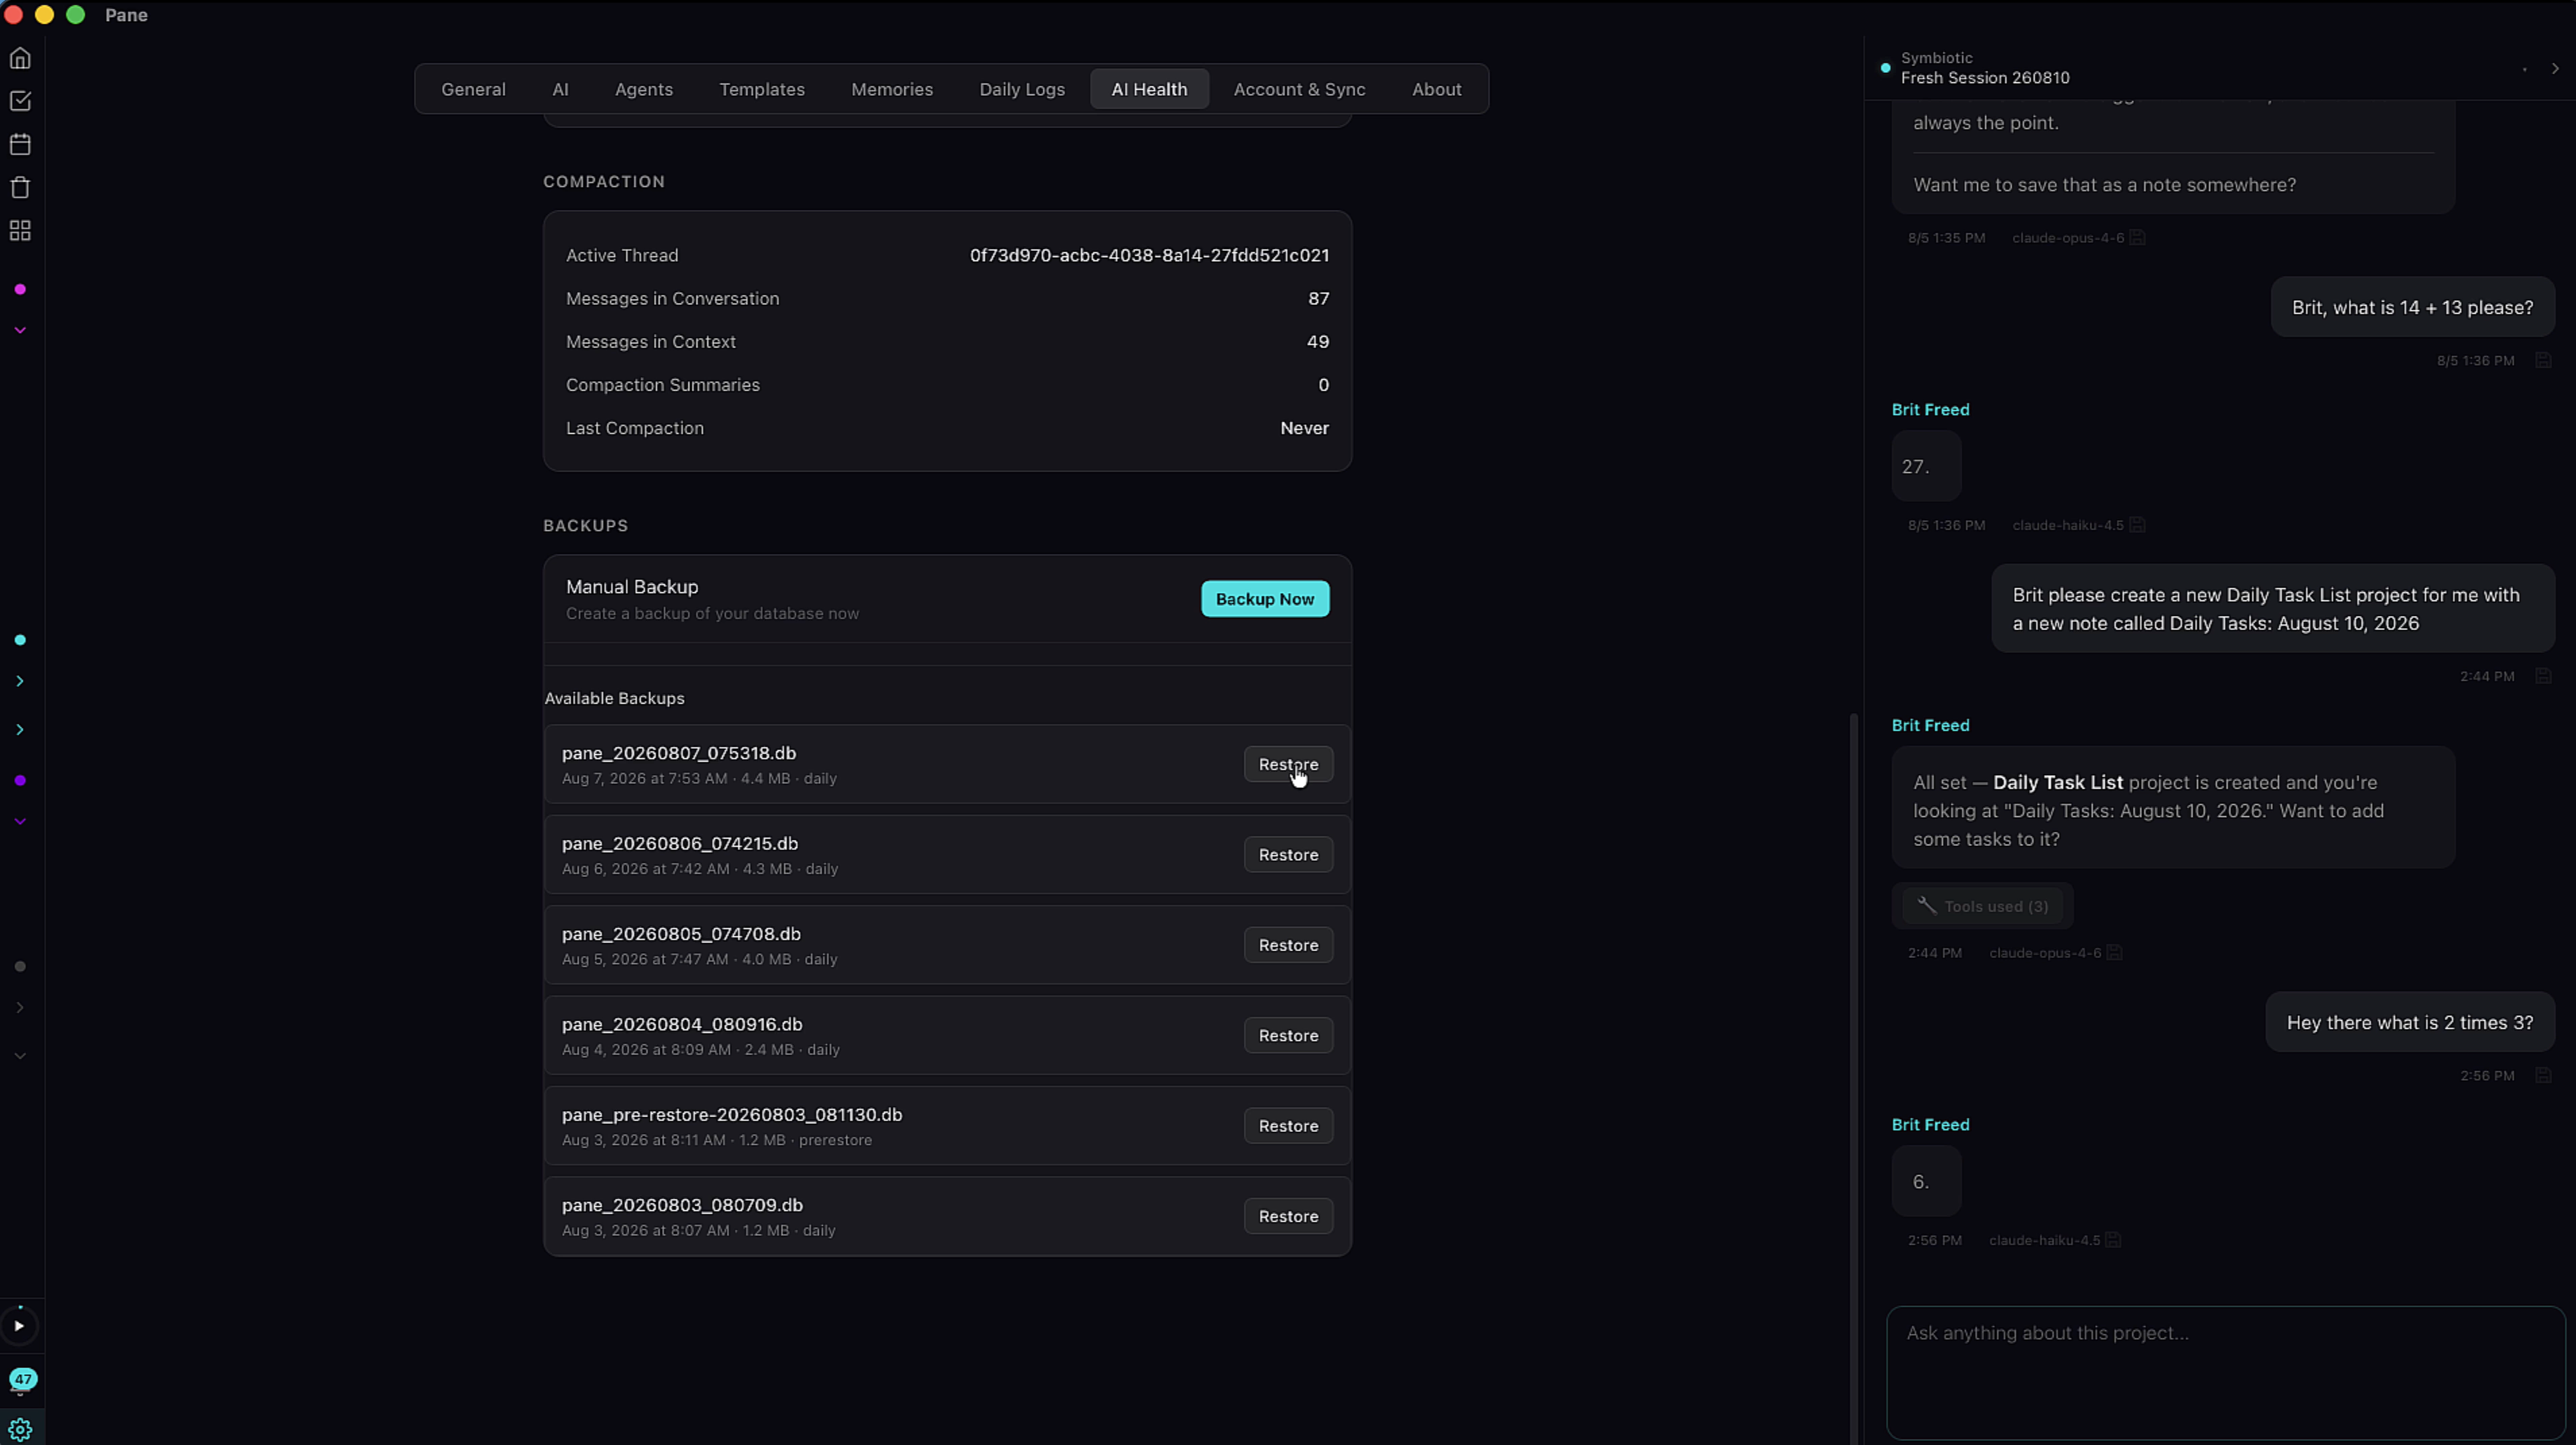Restore the pane_20260805_074708.db backup
The image size is (2576, 1445).
1288,945
